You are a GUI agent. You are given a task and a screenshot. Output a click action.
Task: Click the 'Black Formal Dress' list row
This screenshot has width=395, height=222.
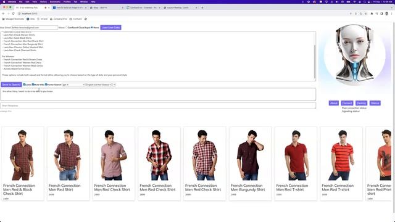pos(17,68)
